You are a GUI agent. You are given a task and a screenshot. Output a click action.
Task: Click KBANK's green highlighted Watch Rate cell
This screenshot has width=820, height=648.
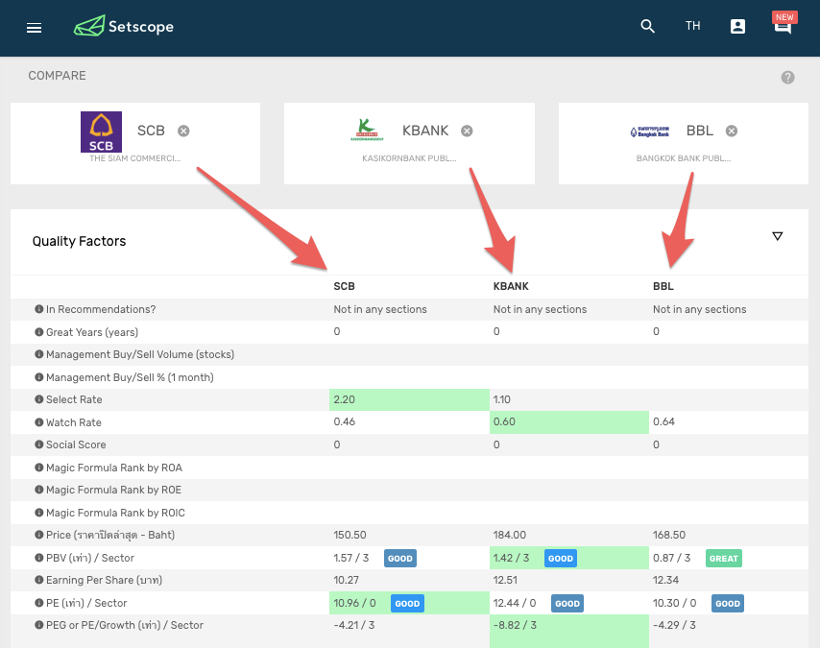[x=569, y=422]
